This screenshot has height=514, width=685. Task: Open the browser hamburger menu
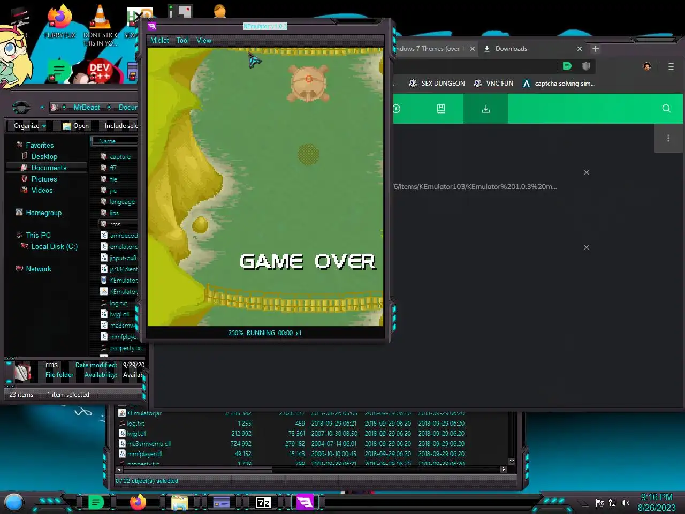[x=671, y=66]
